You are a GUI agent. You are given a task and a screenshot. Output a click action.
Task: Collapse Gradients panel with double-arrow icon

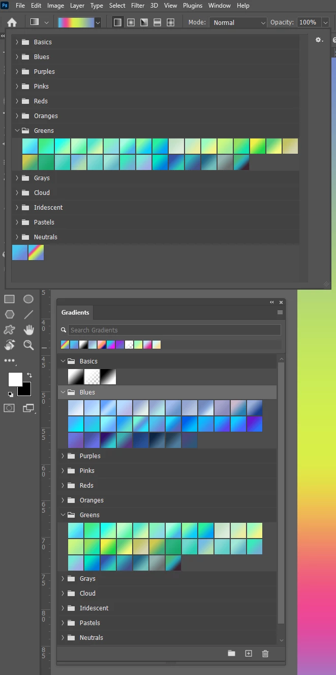(x=272, y=302)
